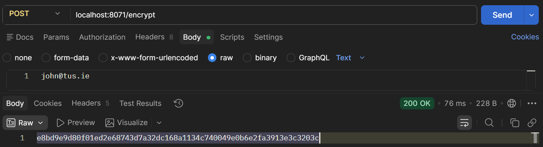Click the 228 B response size
This screenshot has height=147, width=543.
[486, 103]
